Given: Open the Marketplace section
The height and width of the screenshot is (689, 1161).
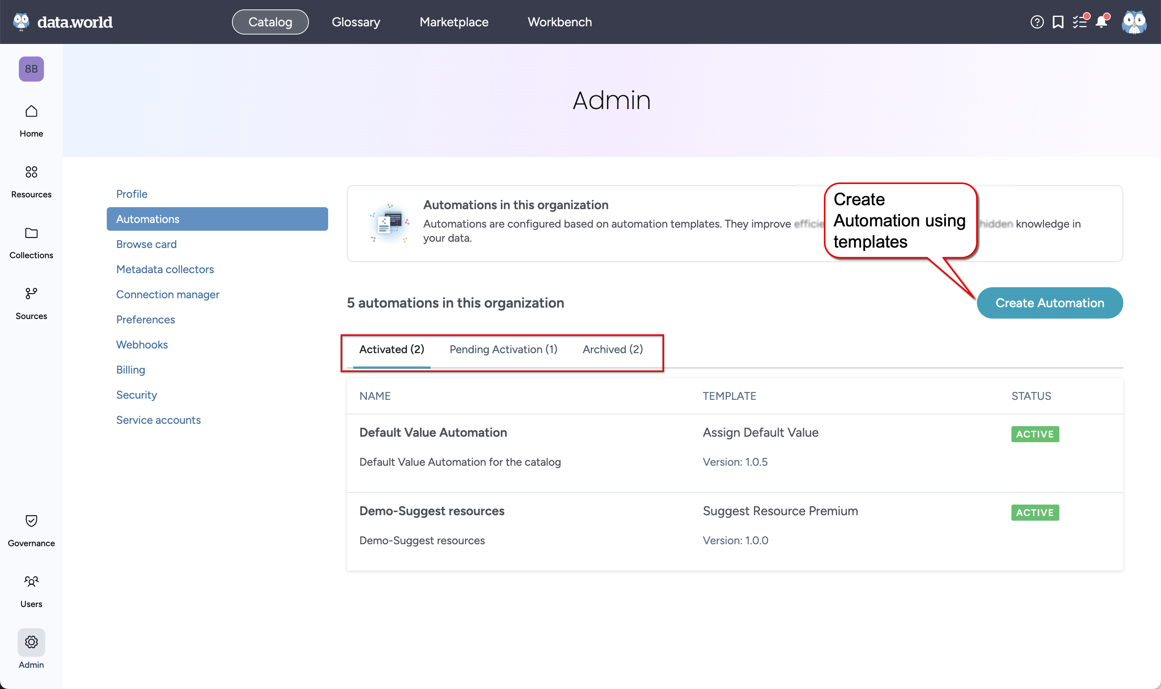Looking at the screenshot, I should click(x=454, y=21).
